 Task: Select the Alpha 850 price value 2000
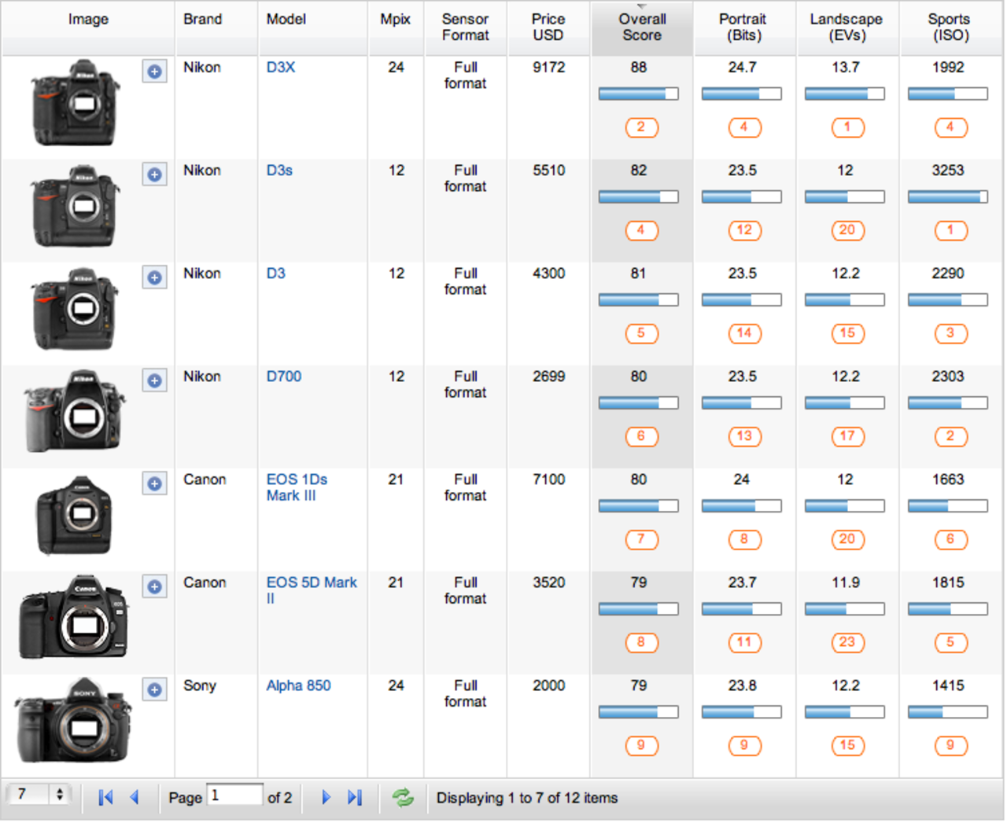coord(549,685)
